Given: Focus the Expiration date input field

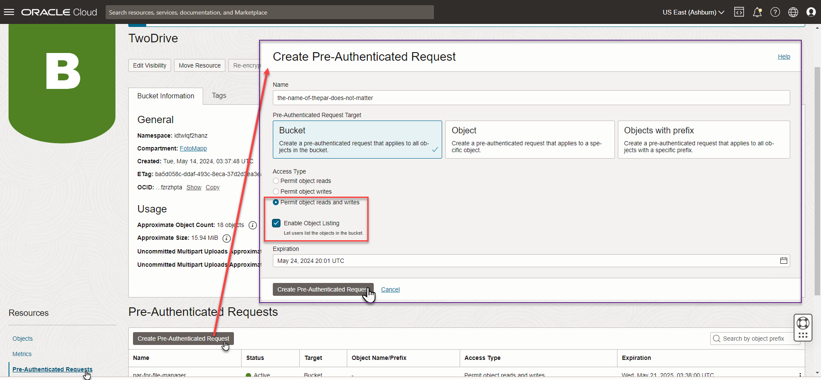Looking at the screenshot, I should click(531, 261).
